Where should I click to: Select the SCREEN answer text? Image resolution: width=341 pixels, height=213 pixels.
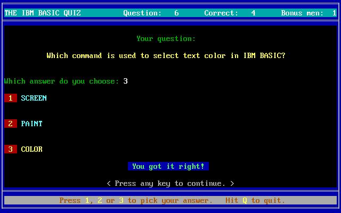pos(34,98)
